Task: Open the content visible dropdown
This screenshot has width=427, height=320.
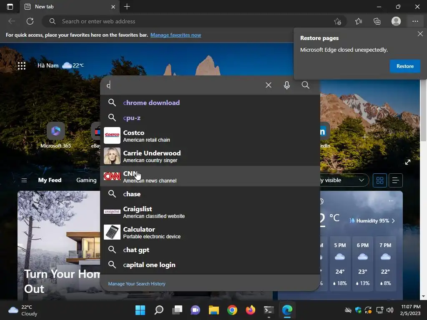Action: [344, 180]
